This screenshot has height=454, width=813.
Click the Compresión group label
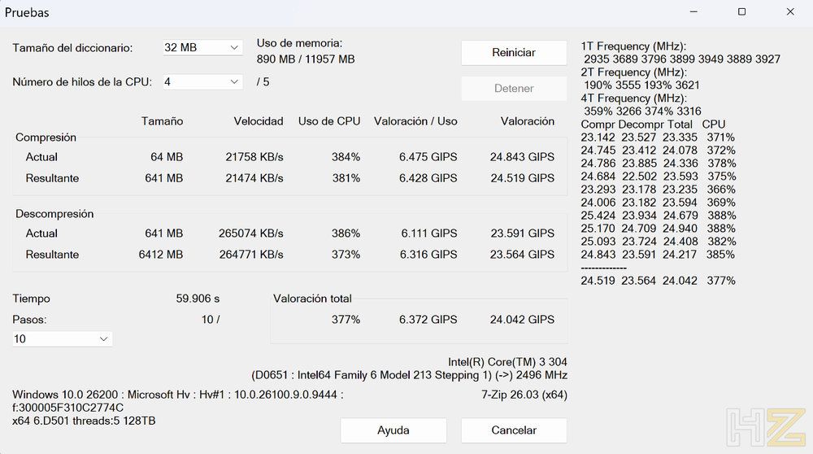(x=46, y=138)
